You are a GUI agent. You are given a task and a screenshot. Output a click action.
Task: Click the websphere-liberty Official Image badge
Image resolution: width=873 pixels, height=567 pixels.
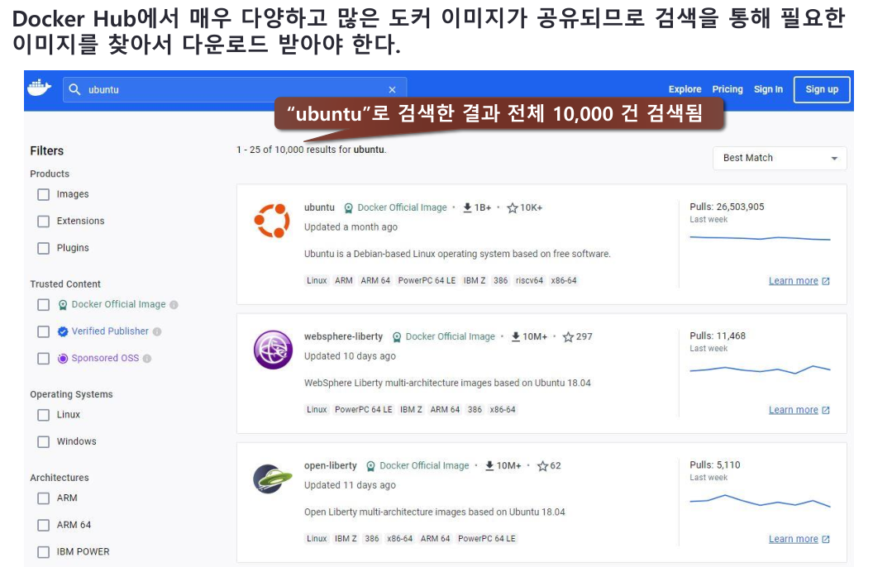tap(444, 336)
